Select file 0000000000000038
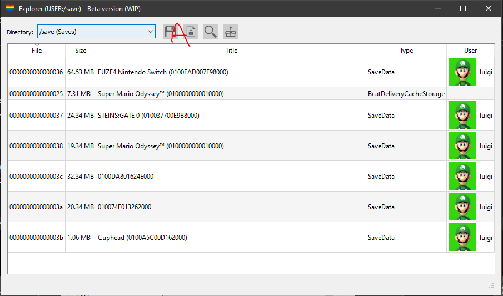503x296 pixels. pos(36,146)
